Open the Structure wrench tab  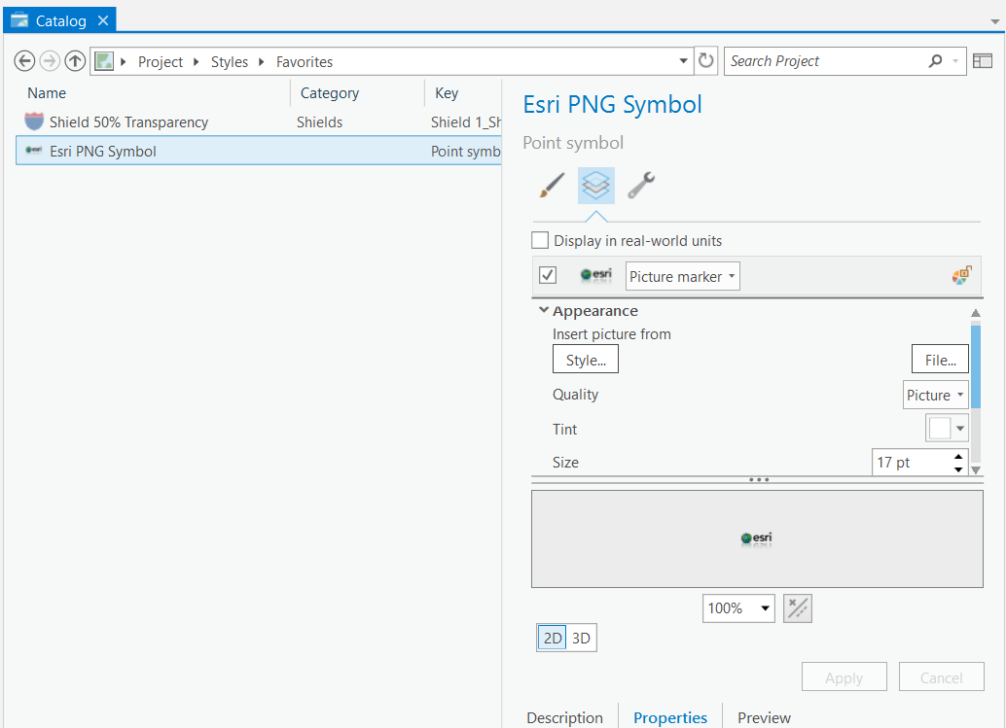pyautogui.click(x=641, y=186)
